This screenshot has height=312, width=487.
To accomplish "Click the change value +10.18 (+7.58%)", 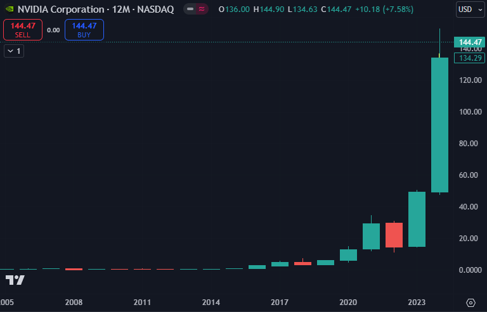I will coord(384,9).
